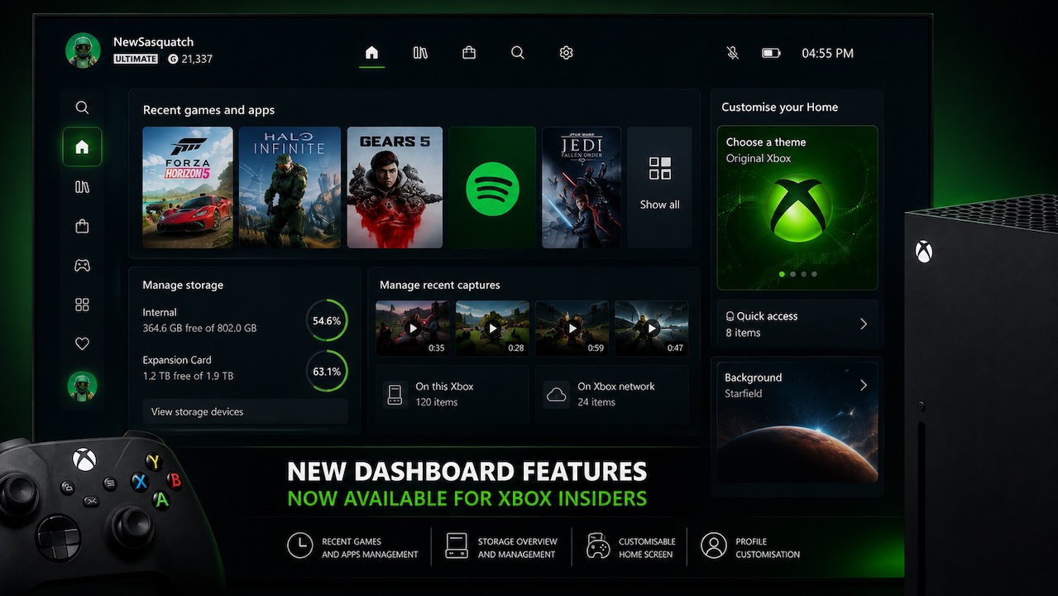Viewport: 1058px width, 596px height.
Task: Open the library icon in left sidebar
Action: point(82,187)
